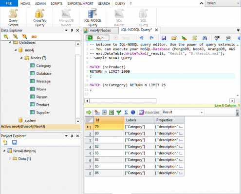Open the Result combo box dropdown
Screen dimensions: 241x194
coord(202,112)
